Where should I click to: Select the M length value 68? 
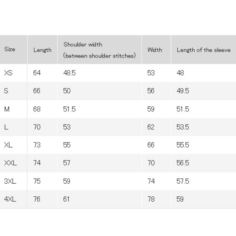pos(37,109)
